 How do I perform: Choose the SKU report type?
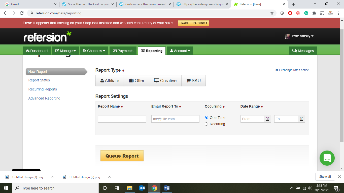click(194, 81)
